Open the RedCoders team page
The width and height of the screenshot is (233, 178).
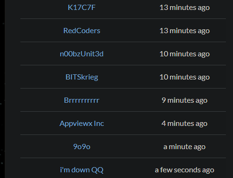(x=81, y=31)
